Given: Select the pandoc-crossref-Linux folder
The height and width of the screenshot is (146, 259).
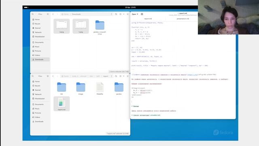Looking at the screenshot, I should coord(100,27).
